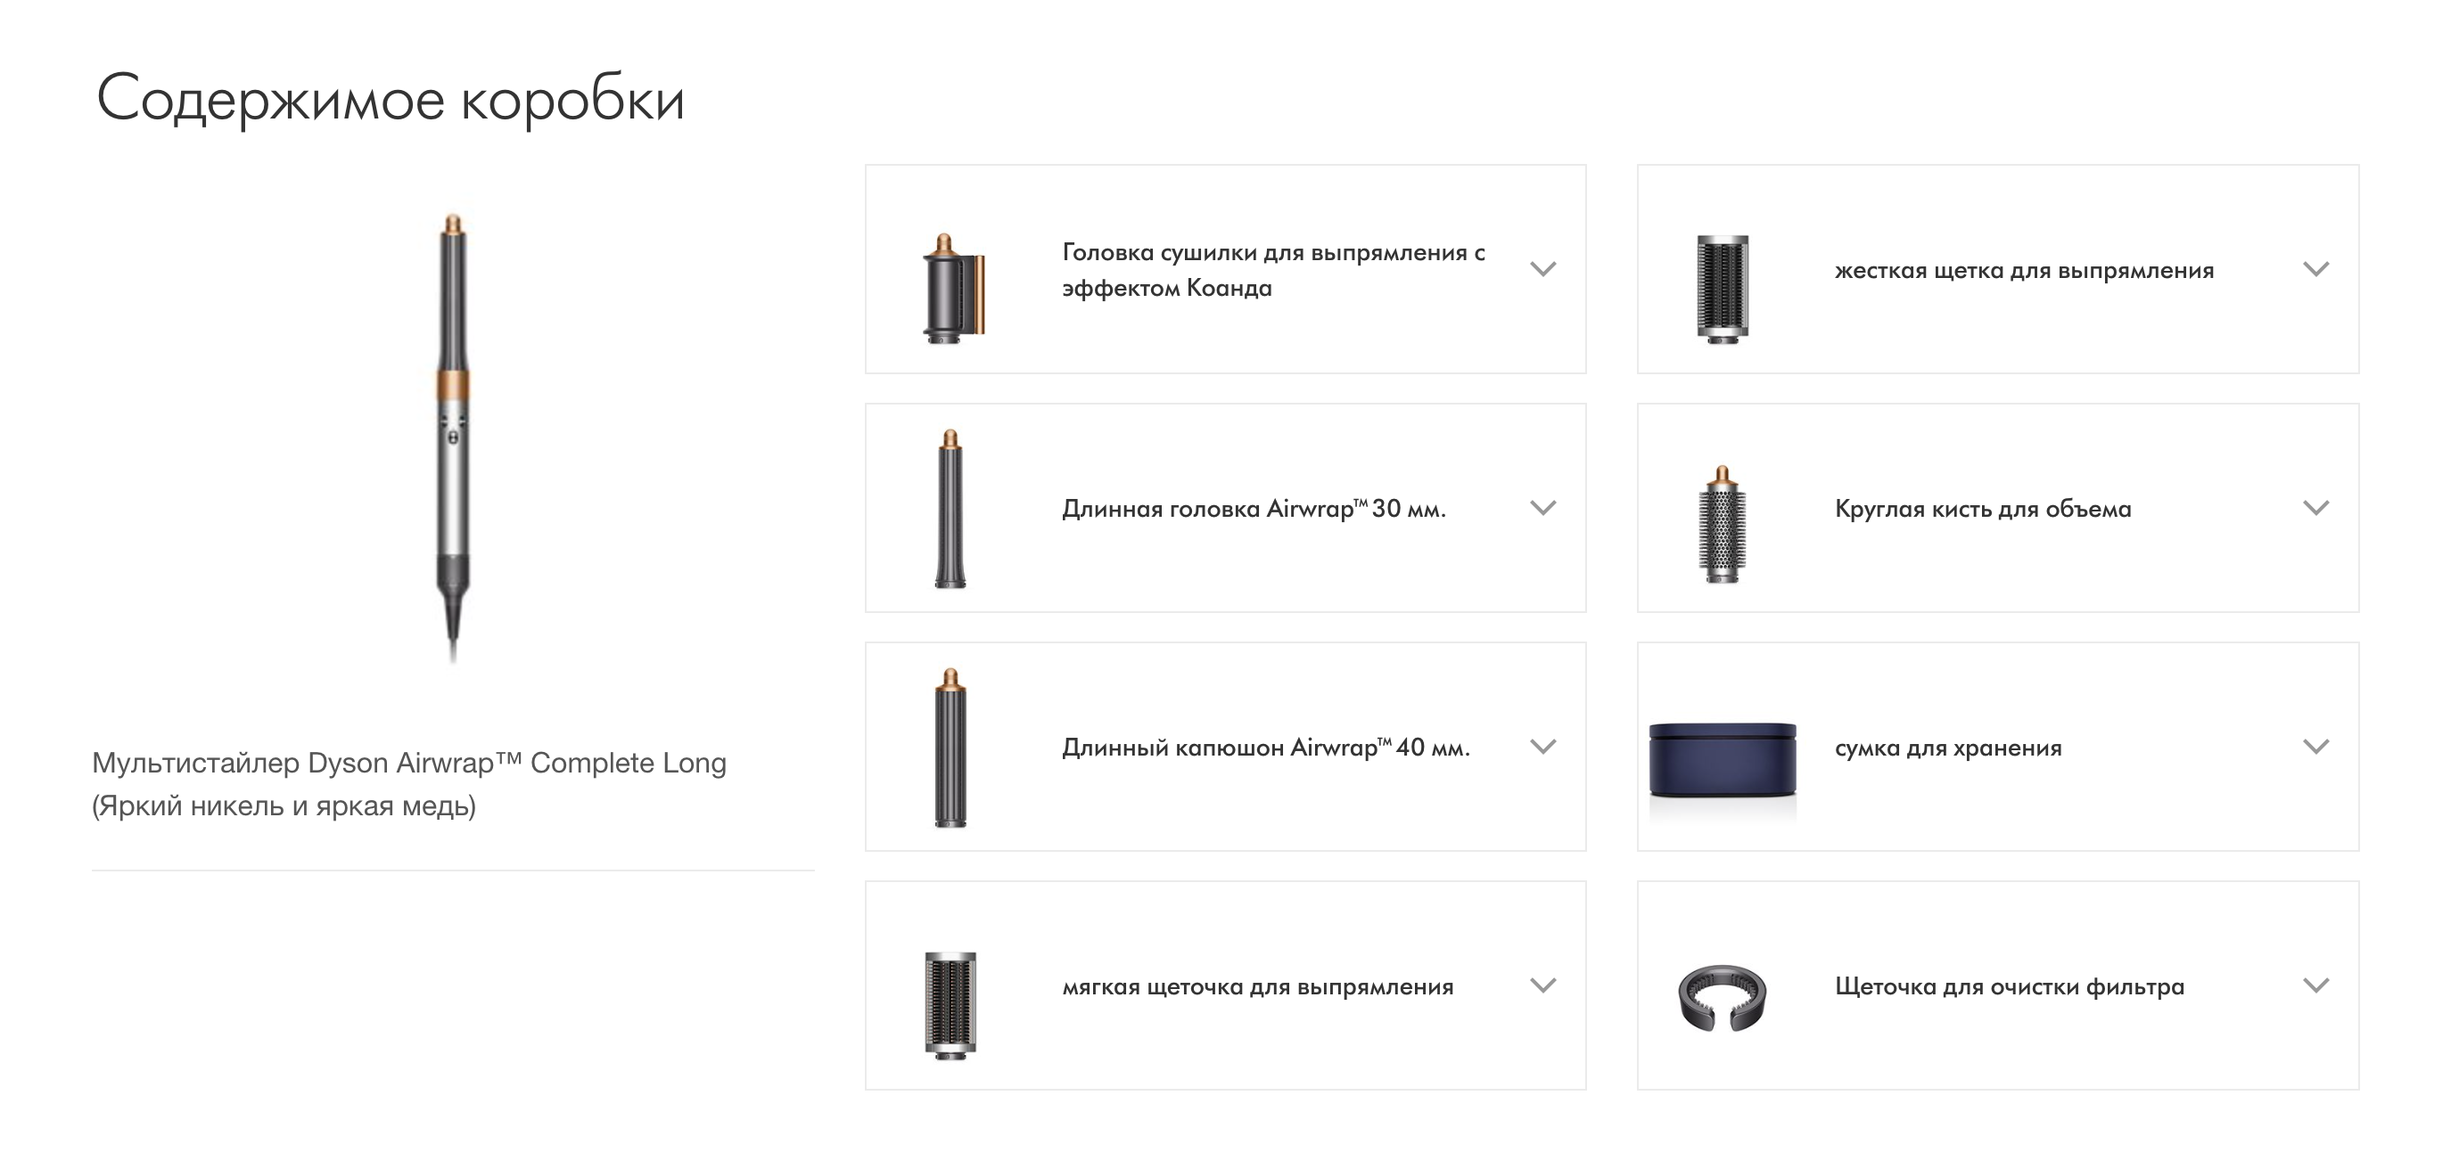Click the firm smoothing brush image
Screen dimensions: 2459x1169
[1722, 288]
